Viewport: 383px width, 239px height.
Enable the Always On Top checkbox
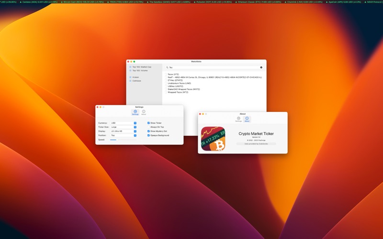(148, 127)
